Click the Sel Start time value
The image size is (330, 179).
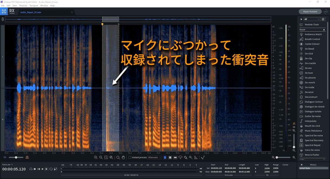click(x=217, y=168)
